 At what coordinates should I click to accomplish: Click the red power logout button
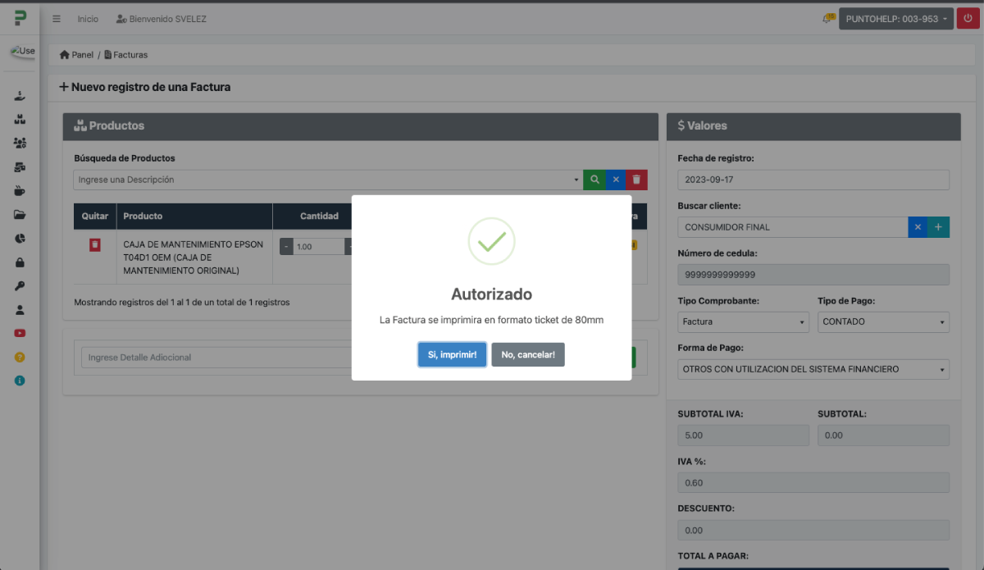968,18
